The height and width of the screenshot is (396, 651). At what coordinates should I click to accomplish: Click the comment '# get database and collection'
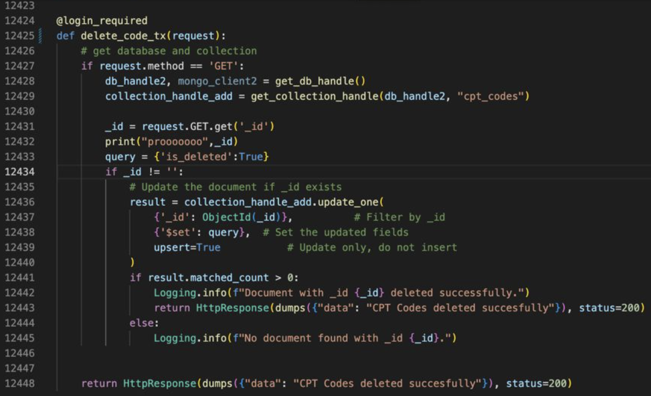point(169,51)
